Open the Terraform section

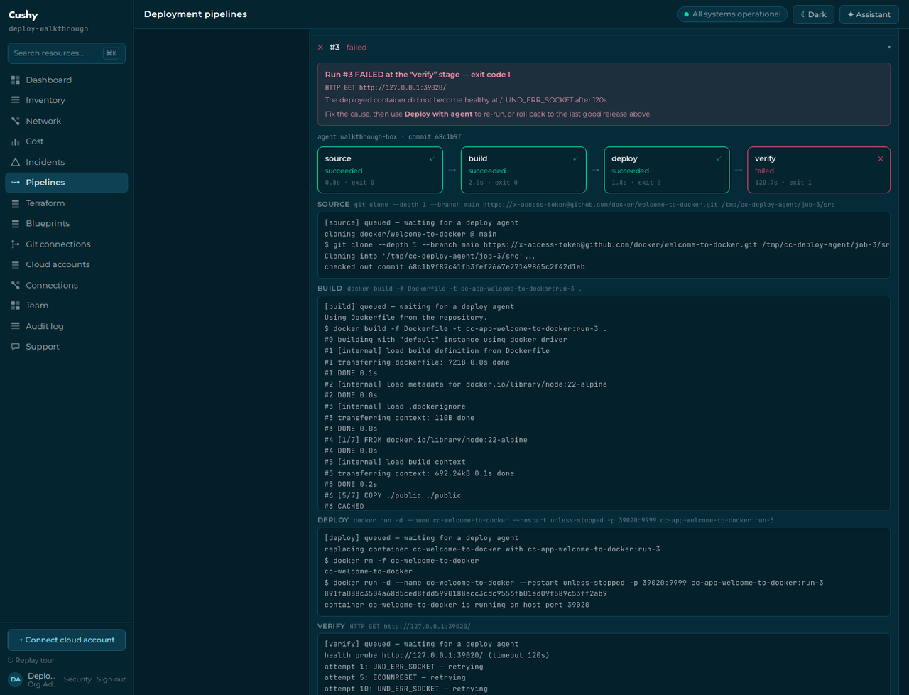(x=66, y=203)
